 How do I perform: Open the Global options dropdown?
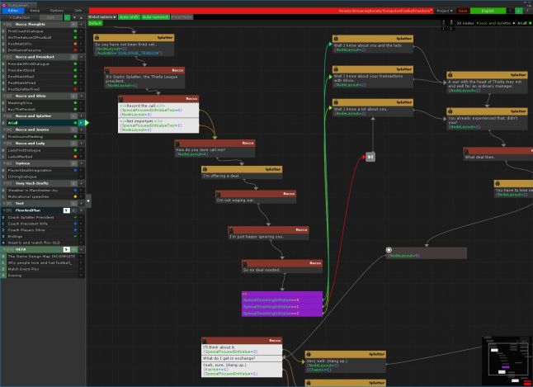(x=101, y=17)
